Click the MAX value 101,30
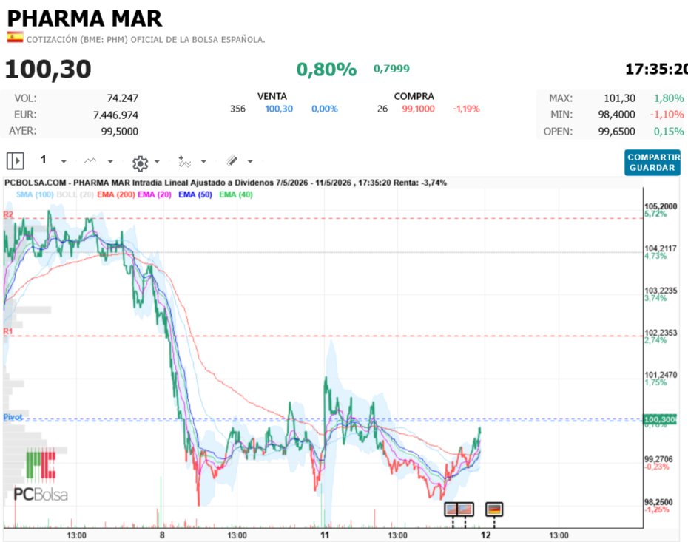 [x=619, y=98]
